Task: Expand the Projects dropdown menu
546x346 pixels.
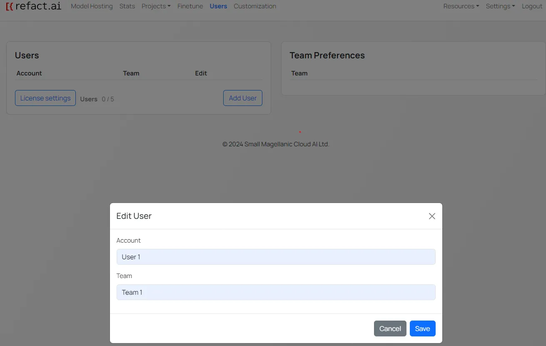Action: point(156,6)
